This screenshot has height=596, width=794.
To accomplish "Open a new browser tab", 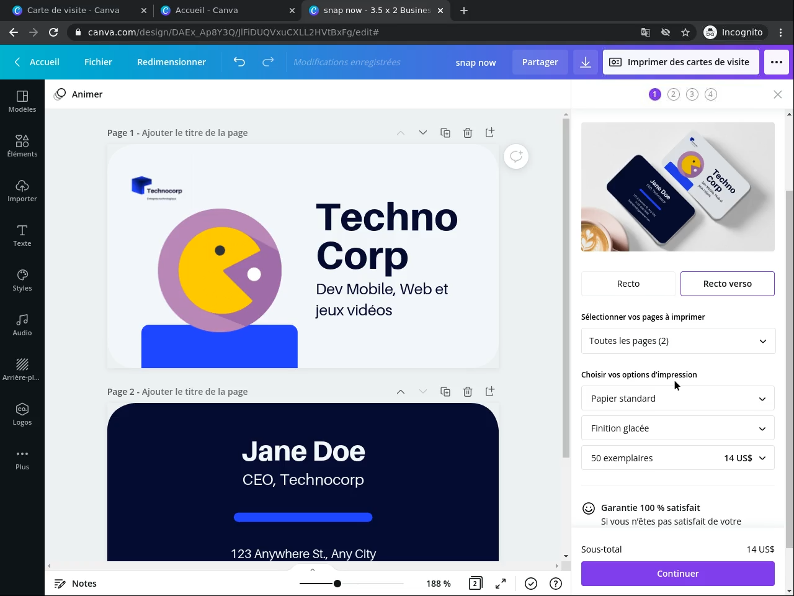I will click(x=464, y=11).
